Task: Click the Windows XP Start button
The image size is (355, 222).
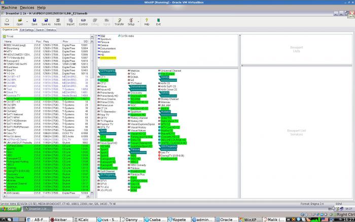Action: pyautogui.click(x=11, y=209)
